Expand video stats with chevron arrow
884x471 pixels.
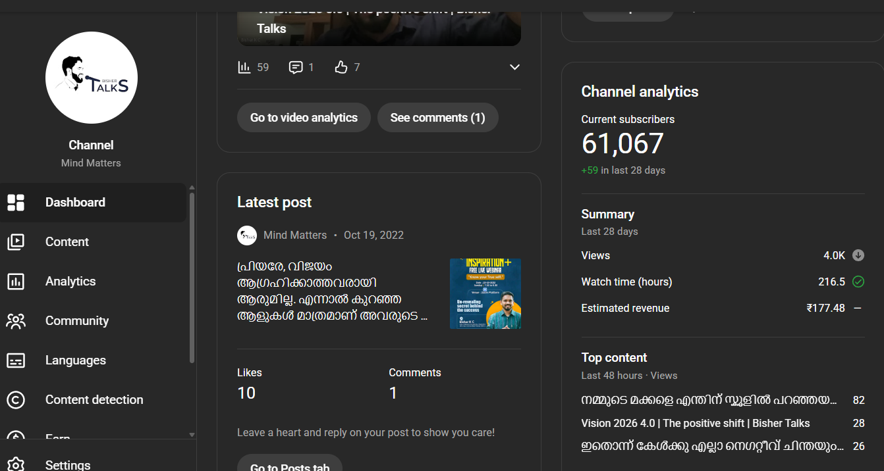(514, 67)
